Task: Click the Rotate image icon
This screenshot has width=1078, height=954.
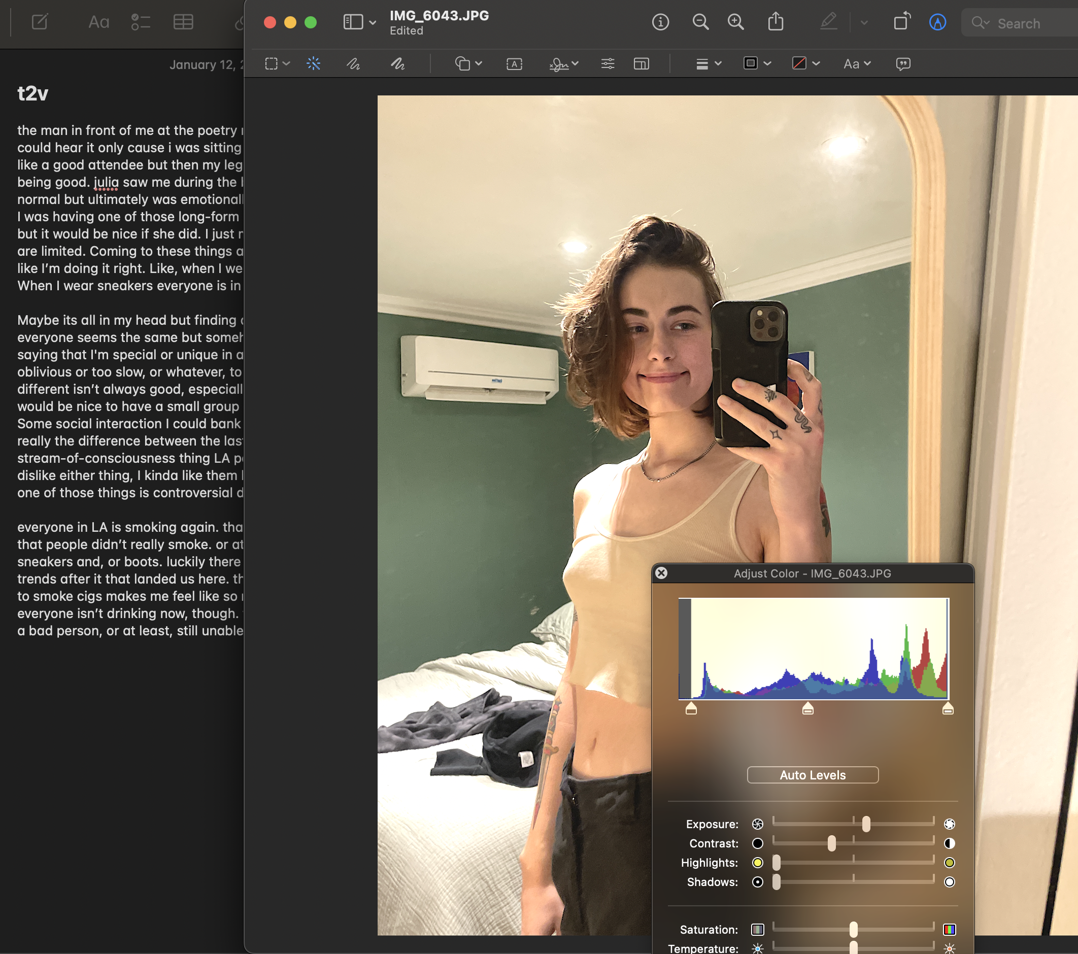Action: tap(902, 22)
